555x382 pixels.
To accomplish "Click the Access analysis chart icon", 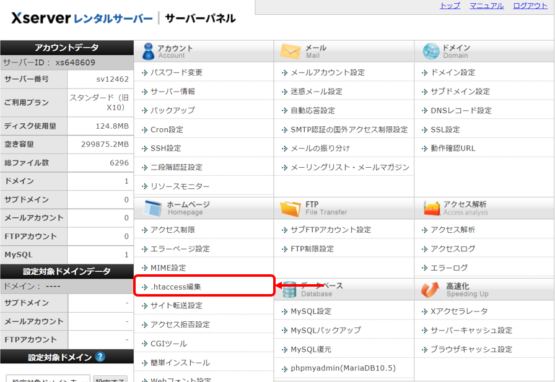I will [431, 208].
